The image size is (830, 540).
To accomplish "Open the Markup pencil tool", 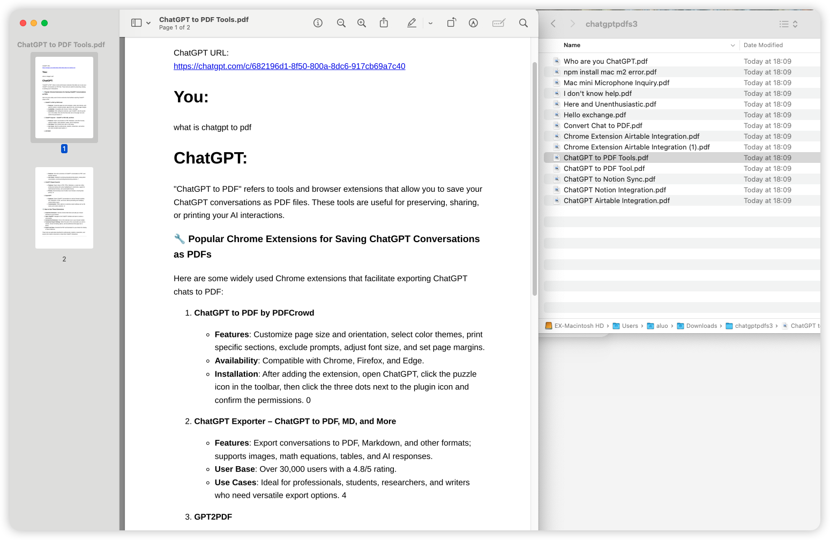I will [412, 22].
